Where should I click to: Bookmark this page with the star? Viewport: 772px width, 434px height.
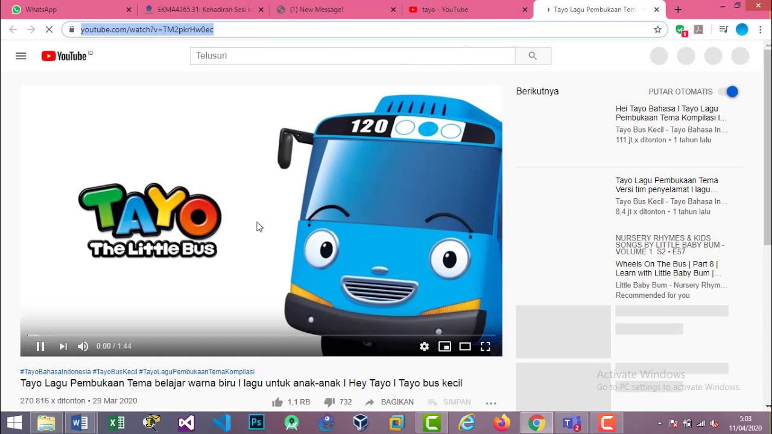click(657, 29)
